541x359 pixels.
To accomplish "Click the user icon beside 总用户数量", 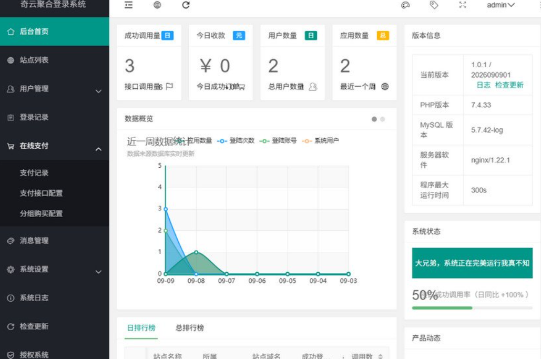I will pos(313,86).
